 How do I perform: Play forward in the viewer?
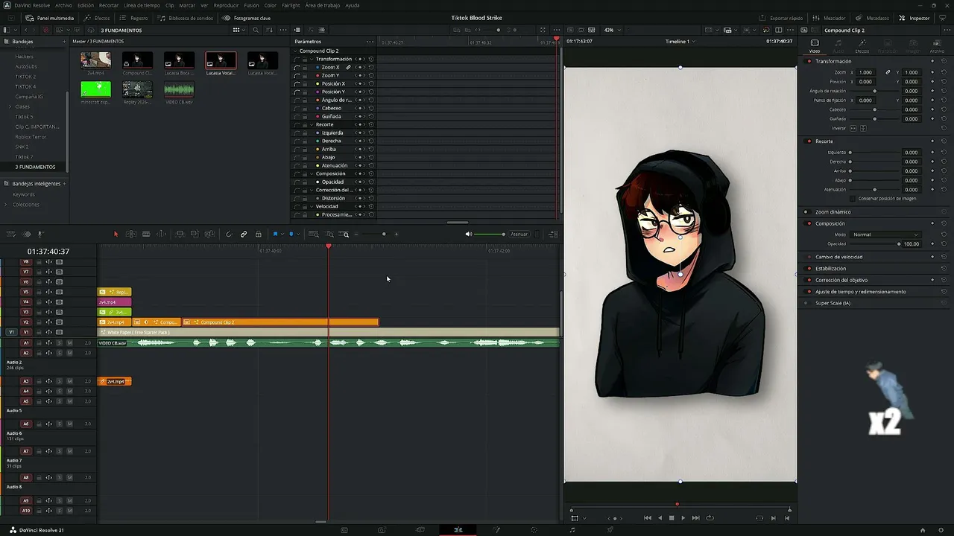[x=683, y=518]
